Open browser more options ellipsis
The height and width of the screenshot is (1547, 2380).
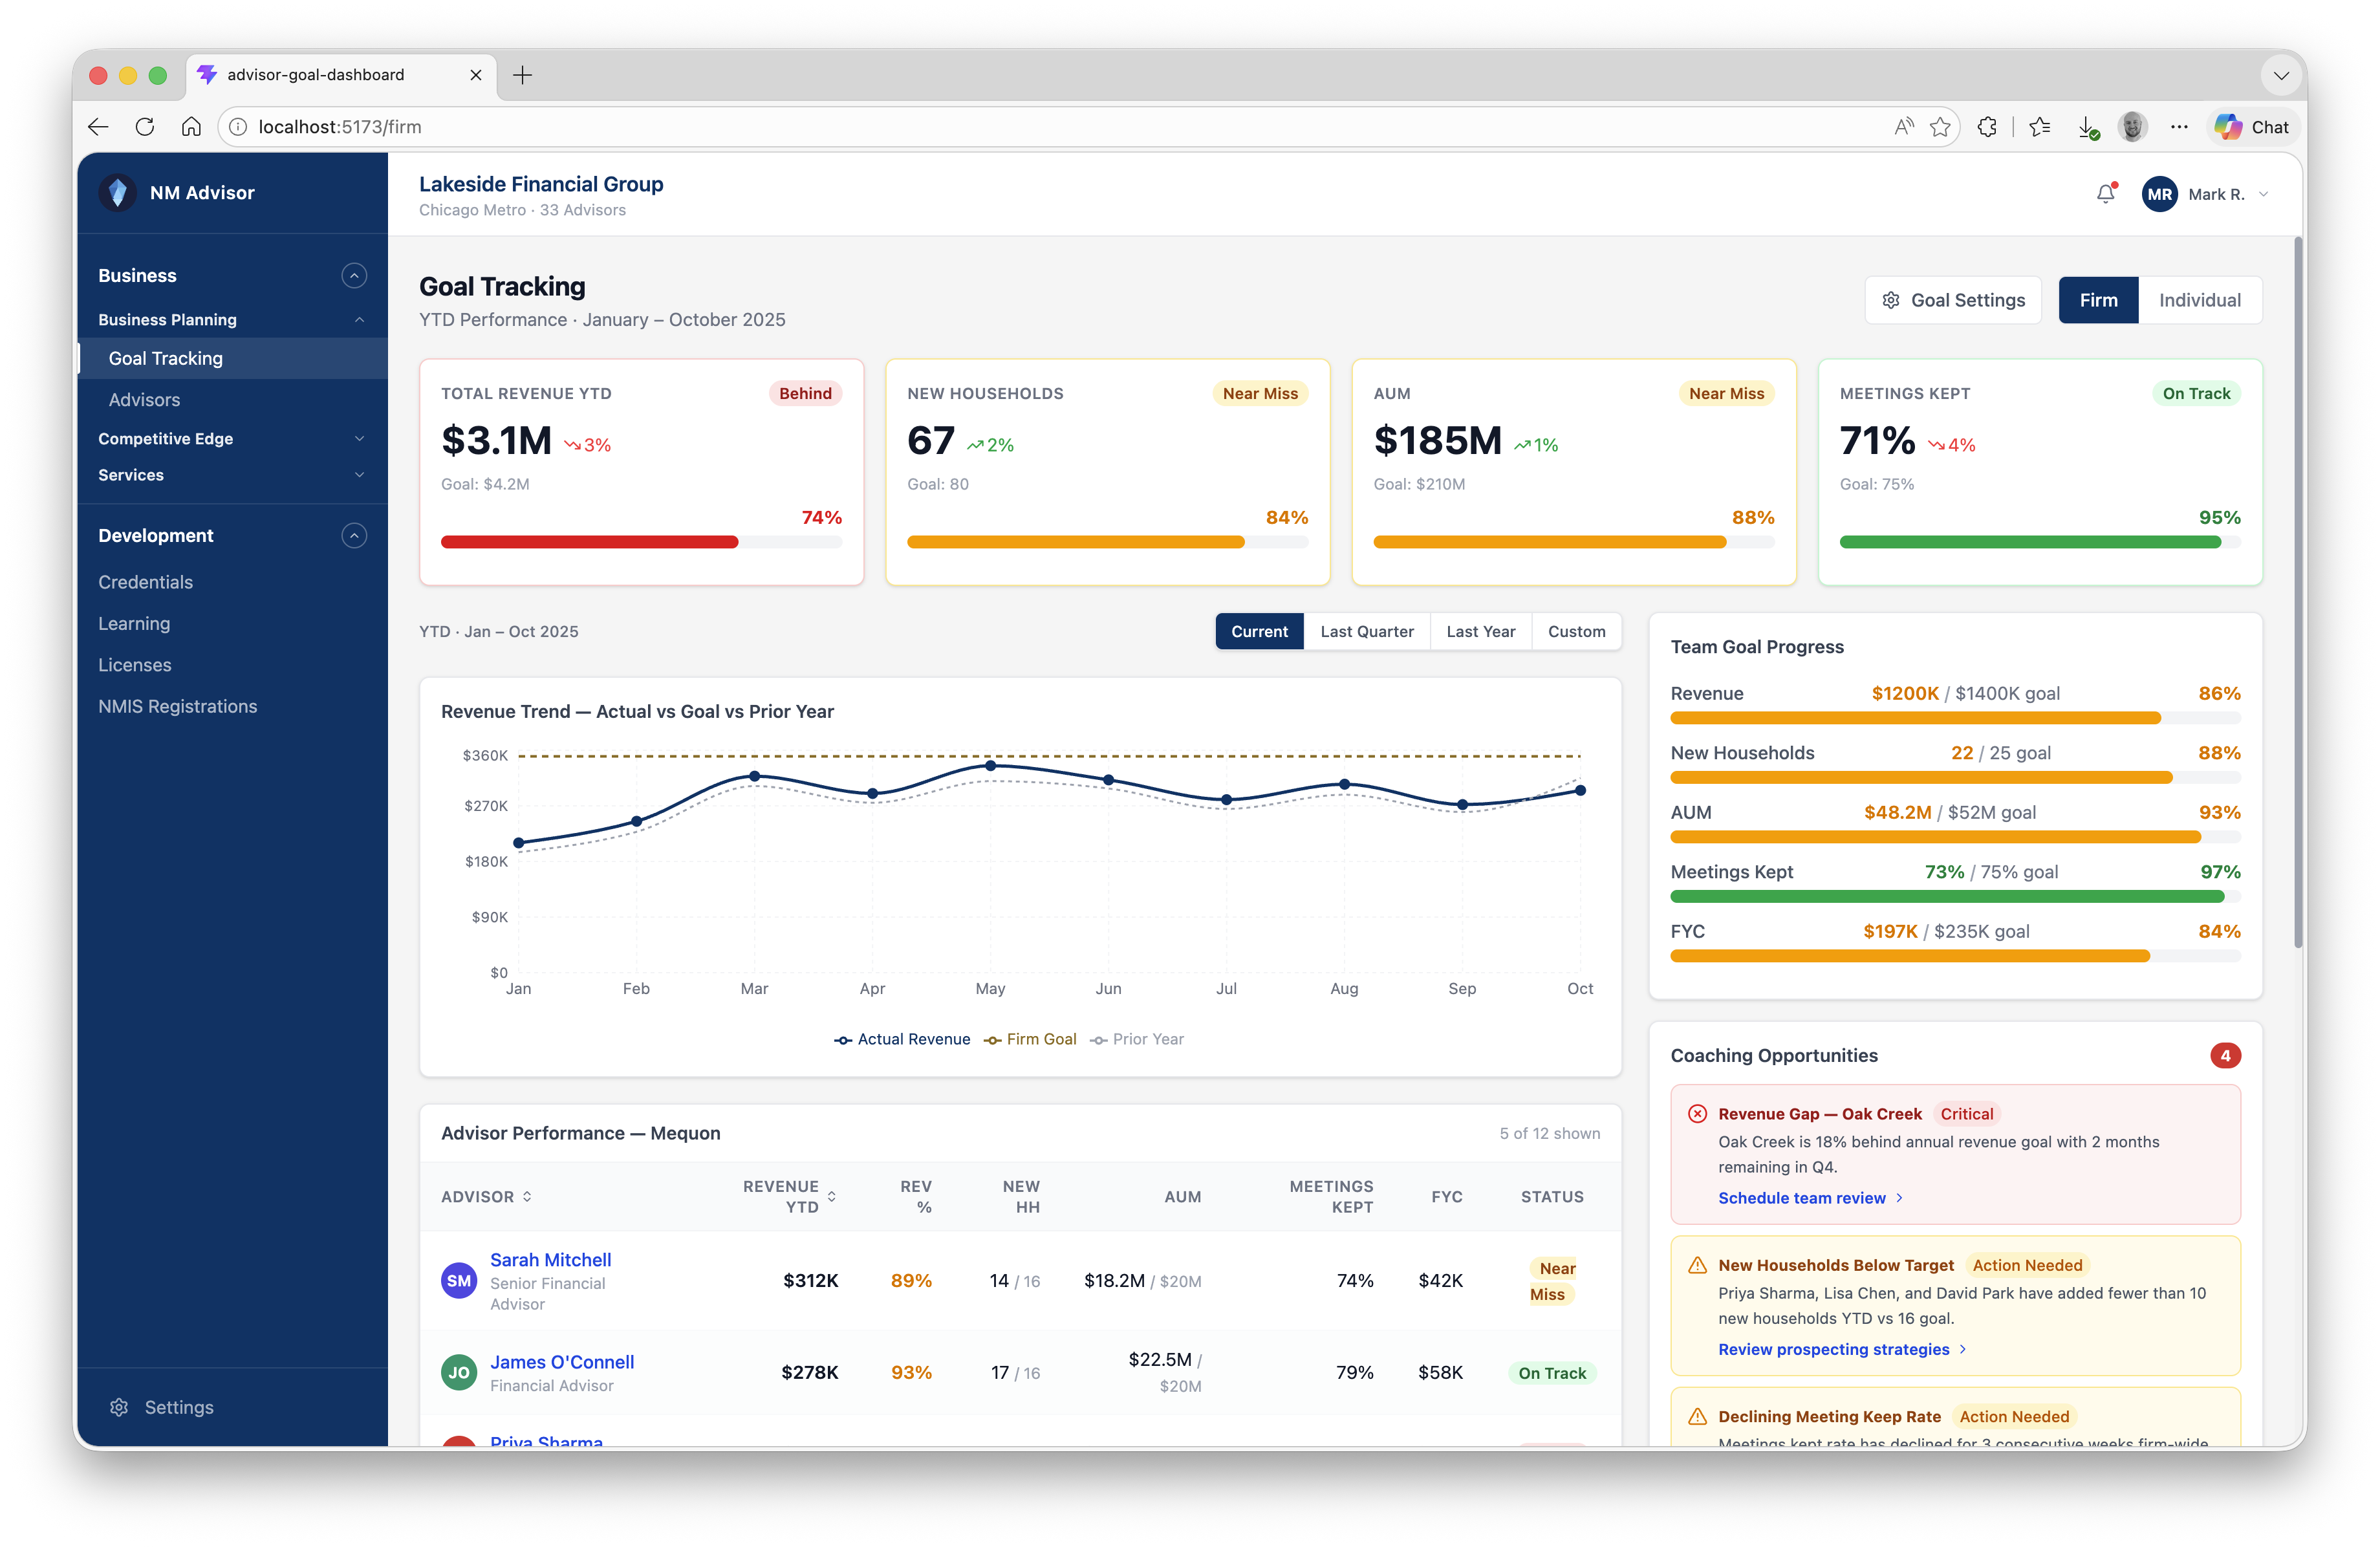pos(2179,127)
